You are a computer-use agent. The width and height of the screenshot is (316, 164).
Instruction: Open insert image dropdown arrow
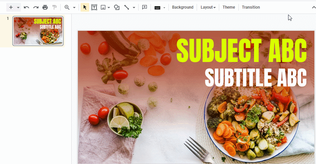point(109,7)
